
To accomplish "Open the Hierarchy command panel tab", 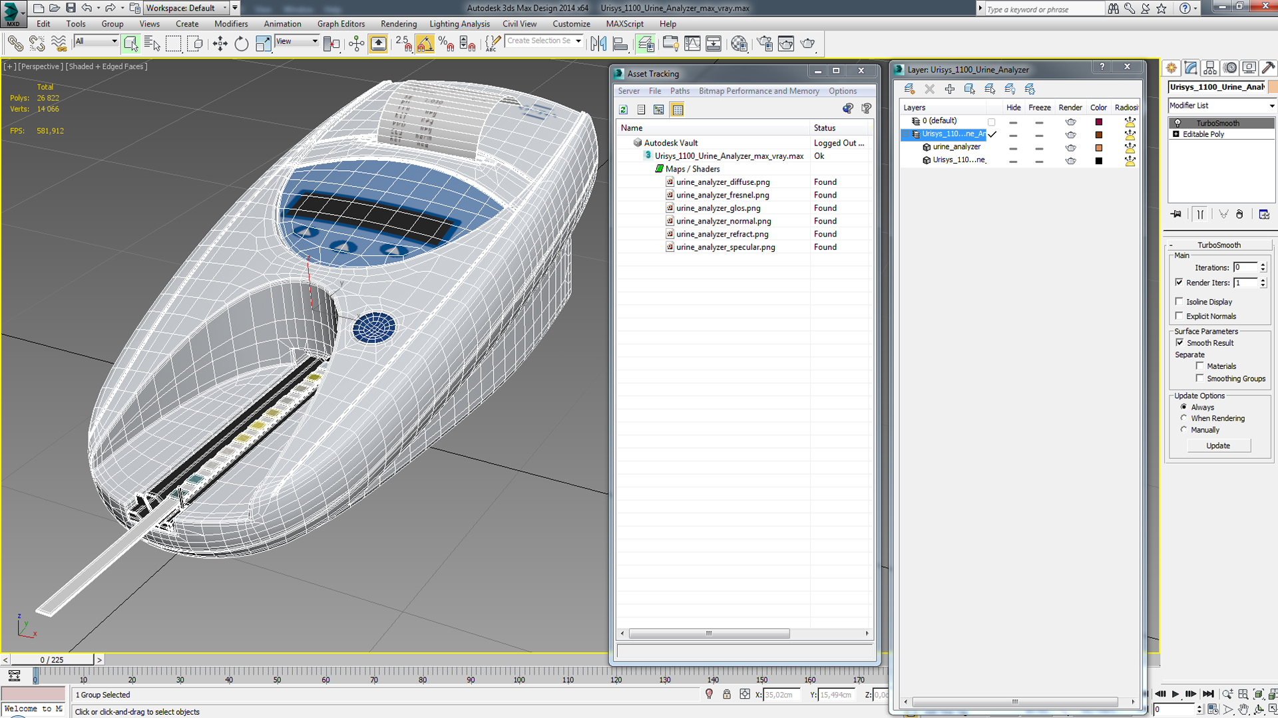I will (x=1210, y=68).
